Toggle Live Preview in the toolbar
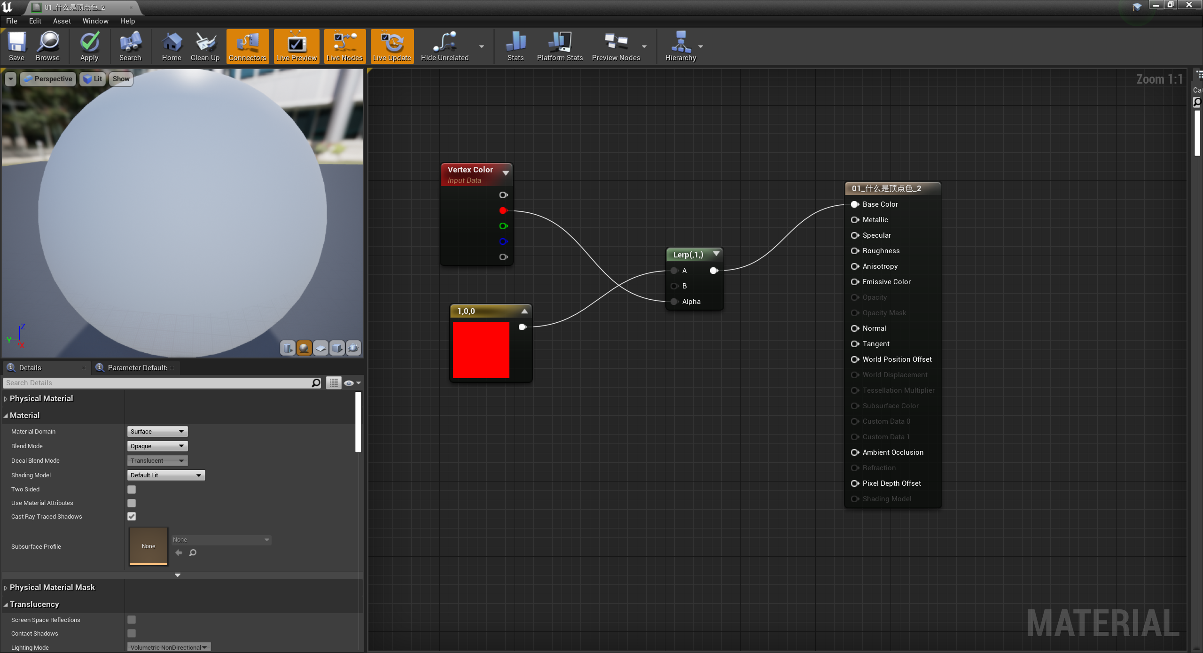Viewport: 1203px width, 653px height. [296, 46]
